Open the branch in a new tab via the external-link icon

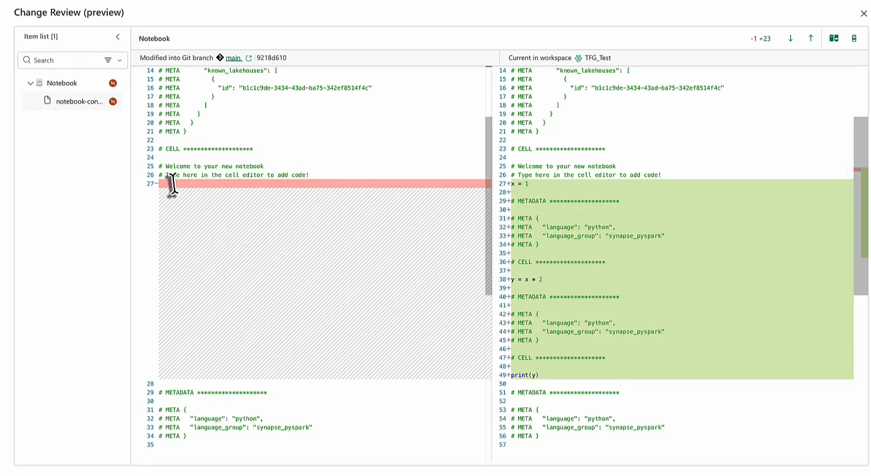249,58
